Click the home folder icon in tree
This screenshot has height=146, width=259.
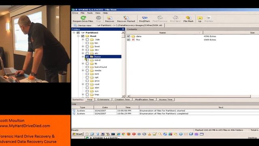92,57
